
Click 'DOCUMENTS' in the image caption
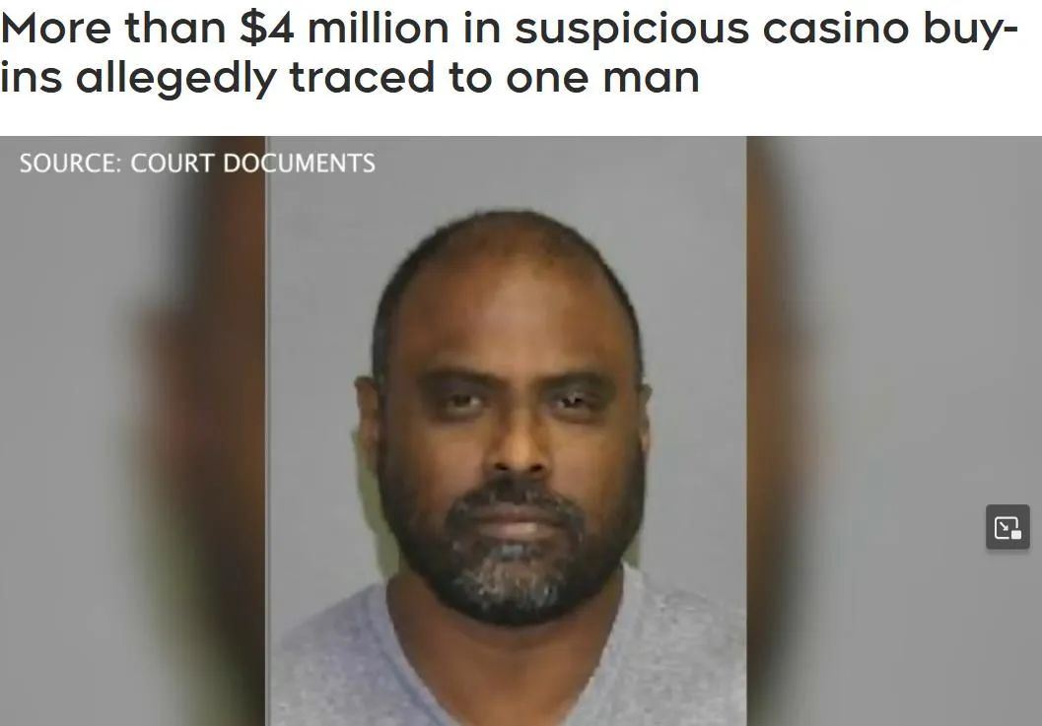point(299,163)
